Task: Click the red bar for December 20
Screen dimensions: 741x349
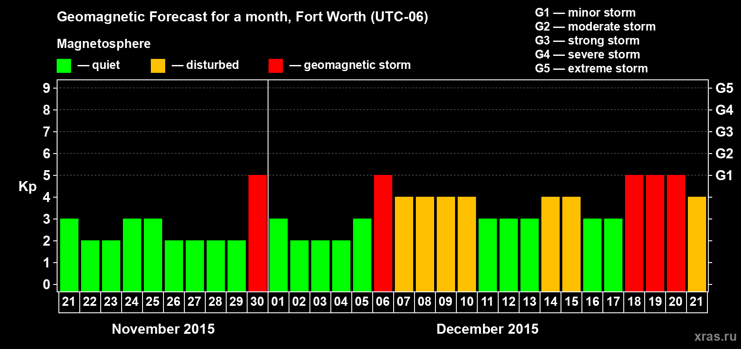Action: (x=676, y=233)
